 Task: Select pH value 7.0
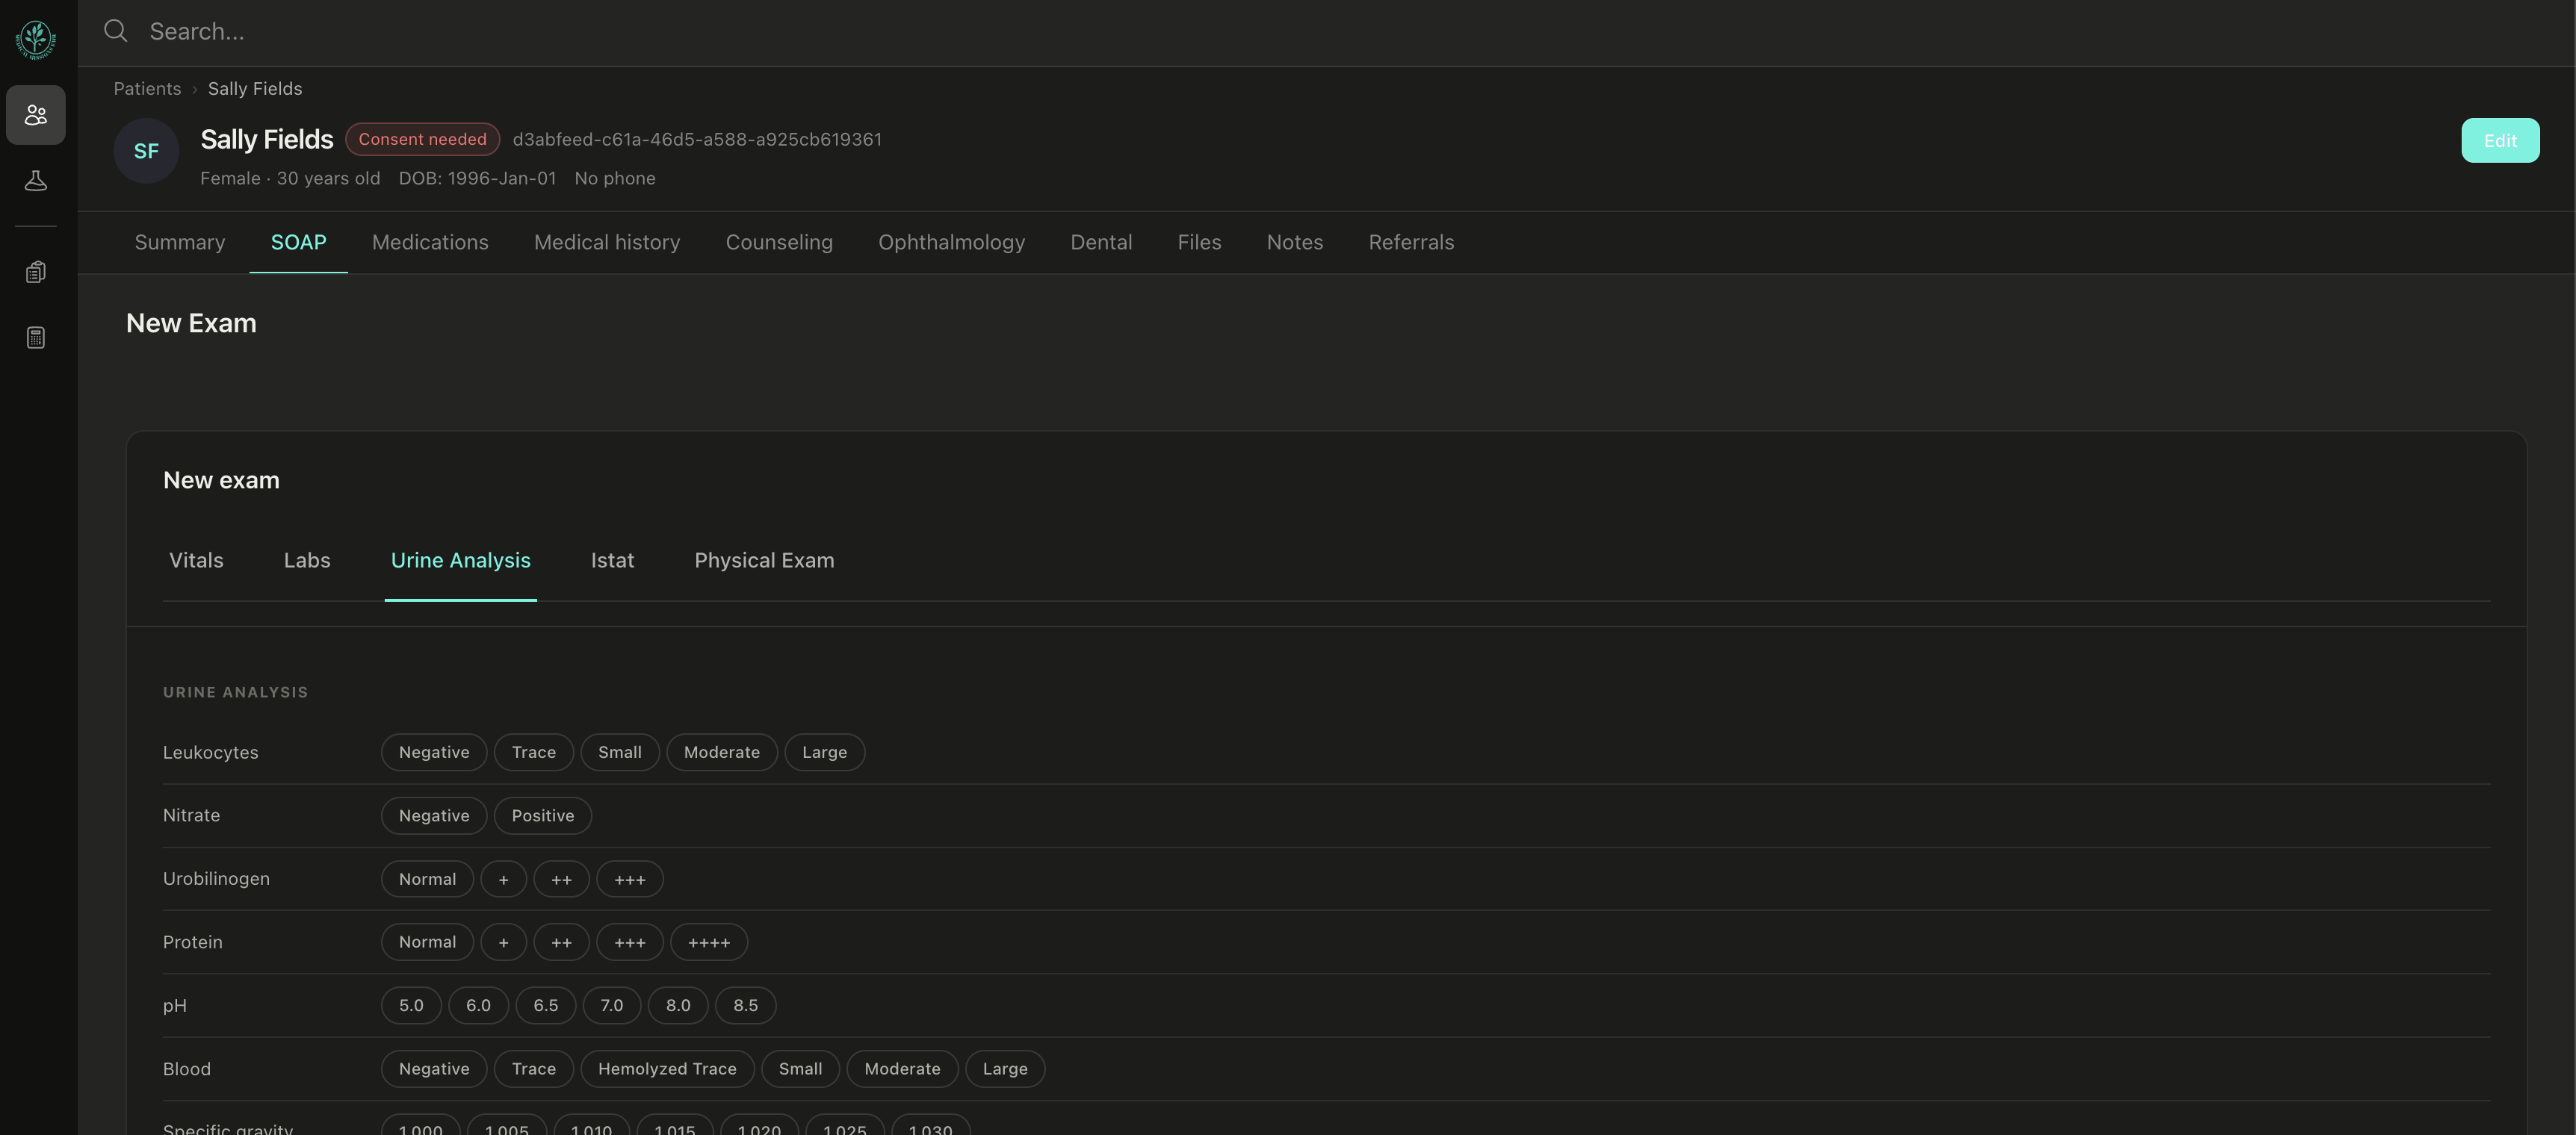click(x=612, y=1005)
